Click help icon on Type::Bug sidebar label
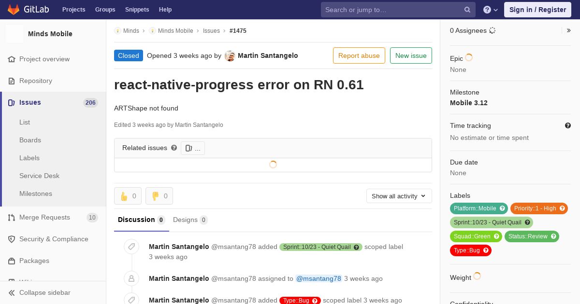This screenshot has height=304, width=580. 486,250
